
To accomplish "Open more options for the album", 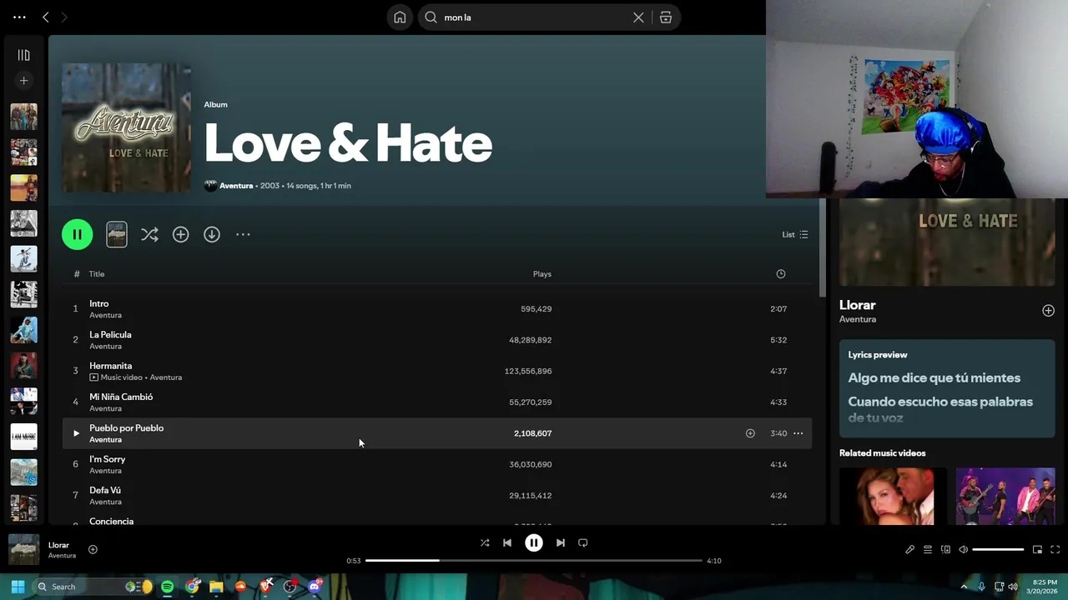I will tap(243, 235).
